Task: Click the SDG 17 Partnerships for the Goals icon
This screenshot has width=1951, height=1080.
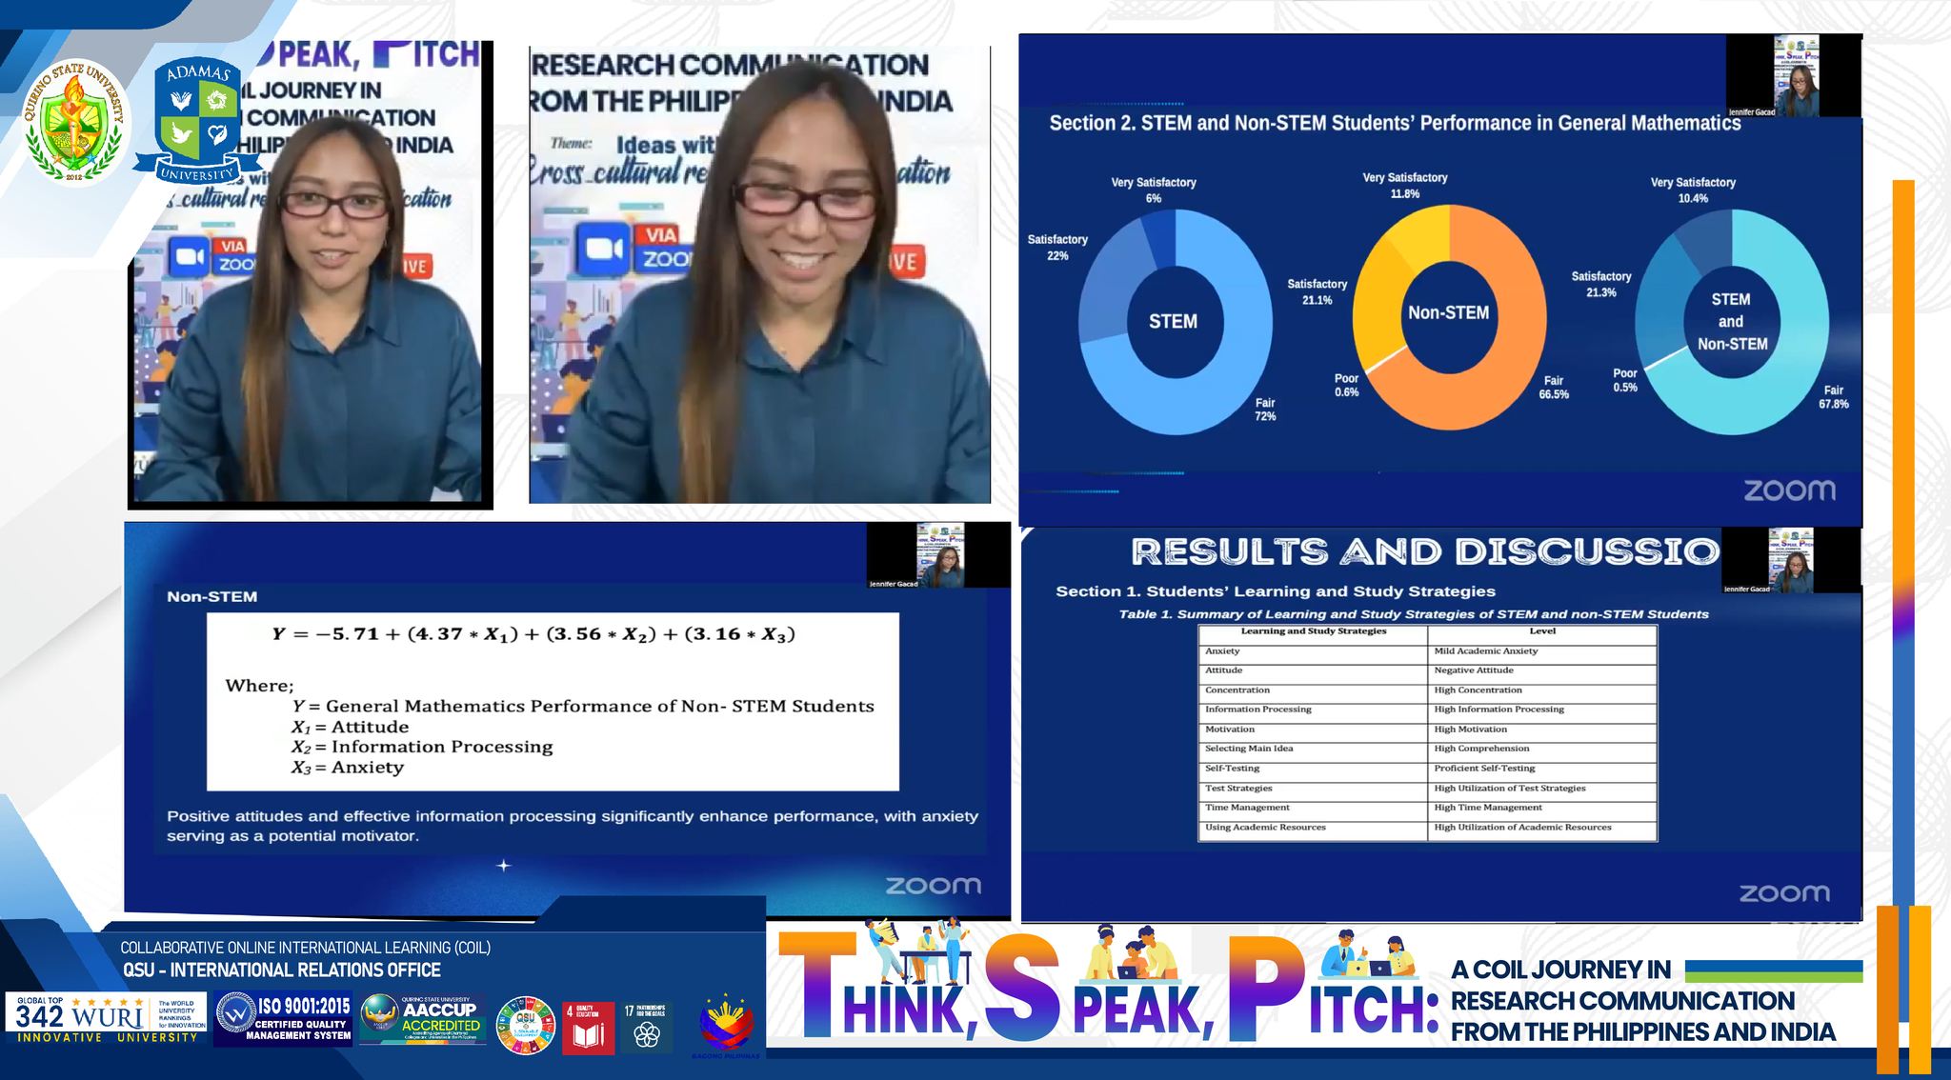Action: pos(647,1027)
